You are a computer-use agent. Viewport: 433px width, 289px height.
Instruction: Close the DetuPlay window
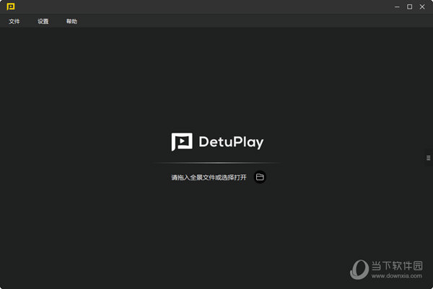(422, 7)
